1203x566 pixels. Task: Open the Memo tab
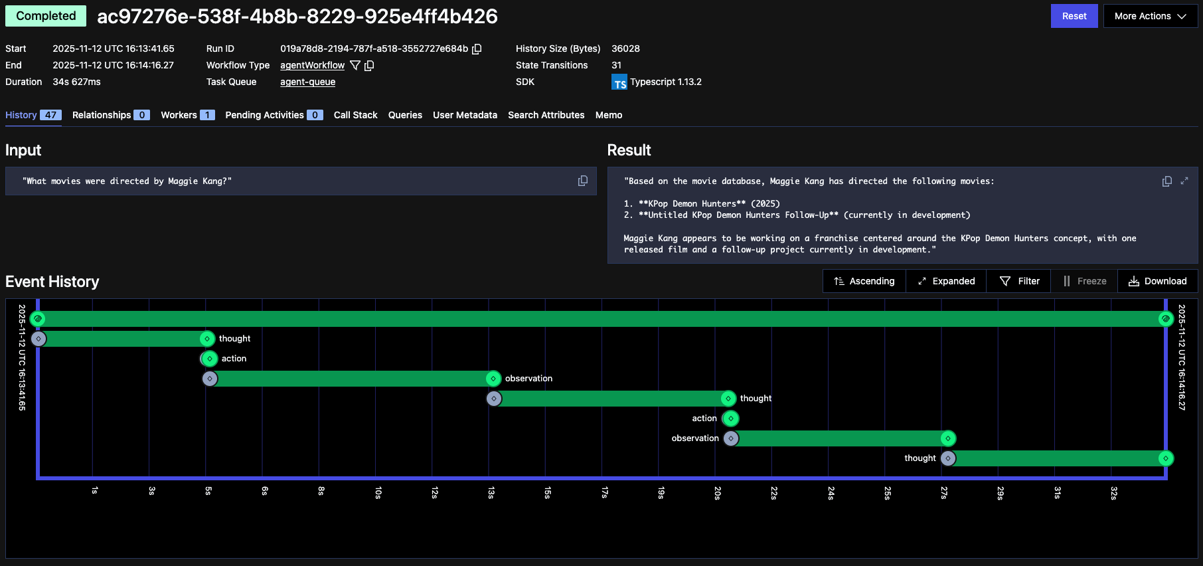[x=609, y=115]
